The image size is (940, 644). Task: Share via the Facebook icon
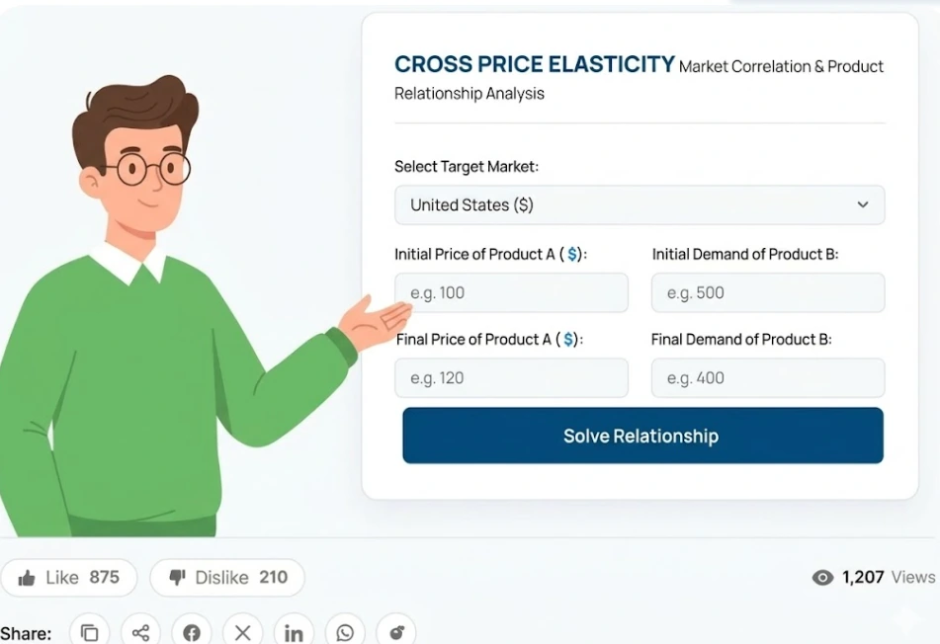coord(191,631)
